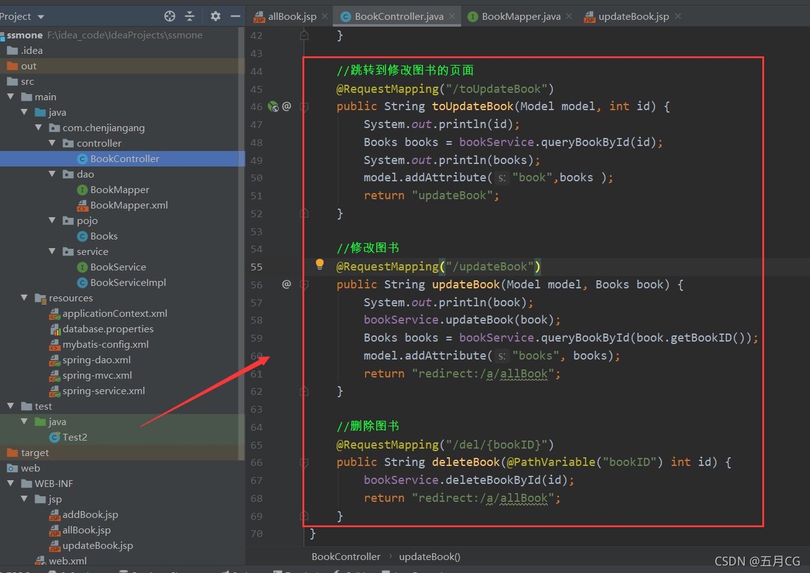Image resolution: width=810 pixels, height=573 pixels.
Task: Close the allBook.jsp tab
Action: pos(325,17)
